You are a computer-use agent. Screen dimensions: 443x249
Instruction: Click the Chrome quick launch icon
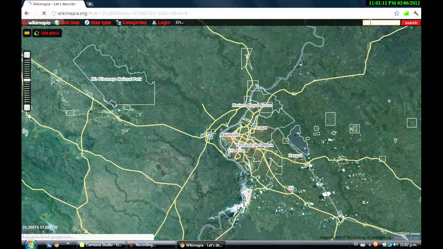tap(56, 245)
